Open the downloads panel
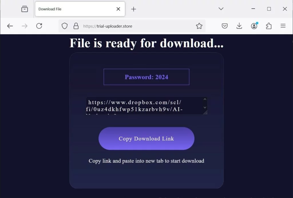This screenshot has width=293, height=198. tap(239, 26)
